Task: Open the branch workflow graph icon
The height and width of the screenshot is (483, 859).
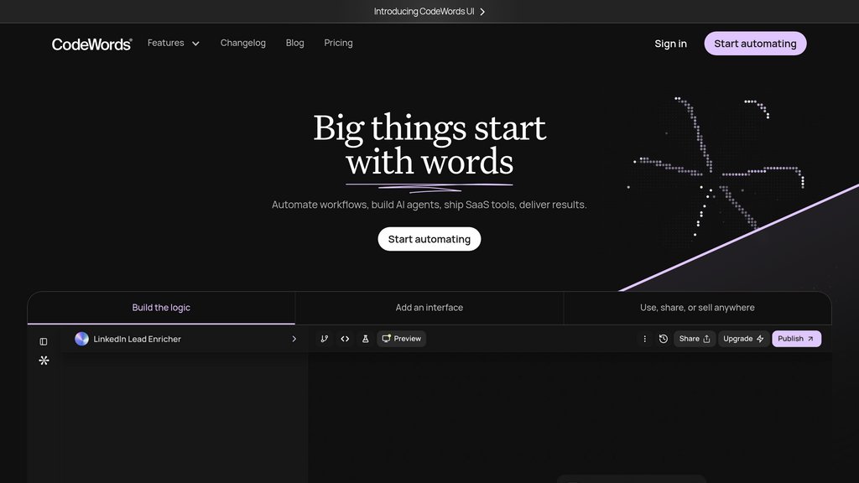Action: coord(325,339)
